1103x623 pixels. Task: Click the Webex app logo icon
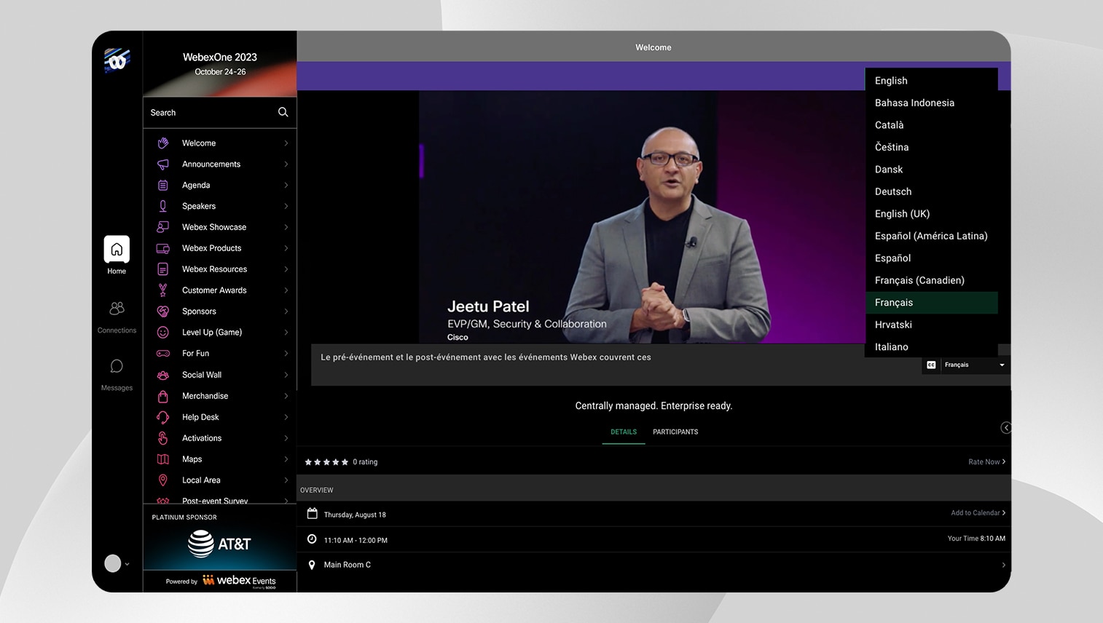pyautogui.click(x=117, y=60)
